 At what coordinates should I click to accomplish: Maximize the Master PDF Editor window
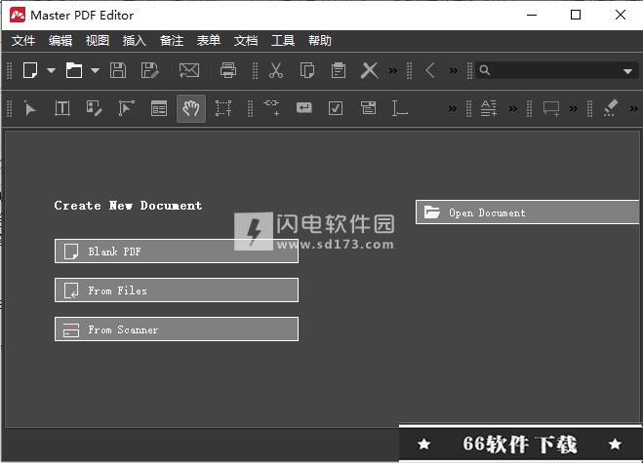point(576,15)
